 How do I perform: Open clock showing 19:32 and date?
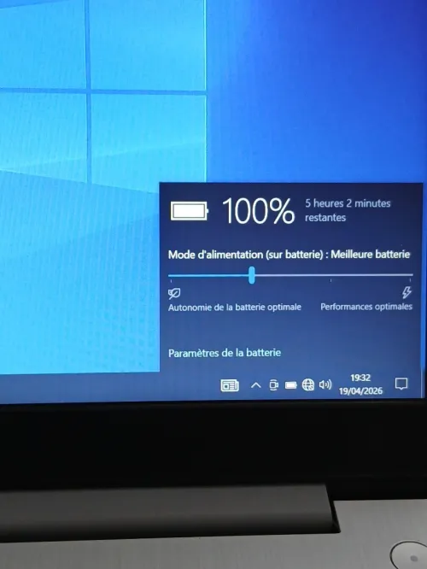(360, 384)
